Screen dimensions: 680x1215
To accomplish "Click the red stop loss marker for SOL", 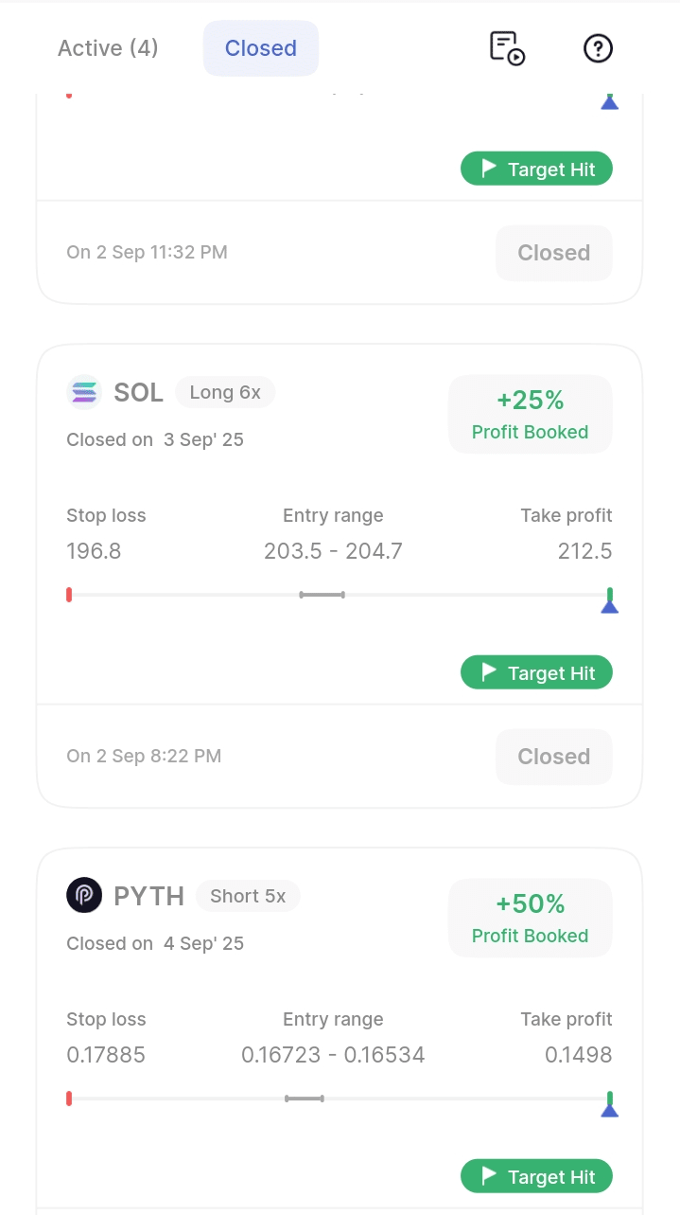I will 69,595.
